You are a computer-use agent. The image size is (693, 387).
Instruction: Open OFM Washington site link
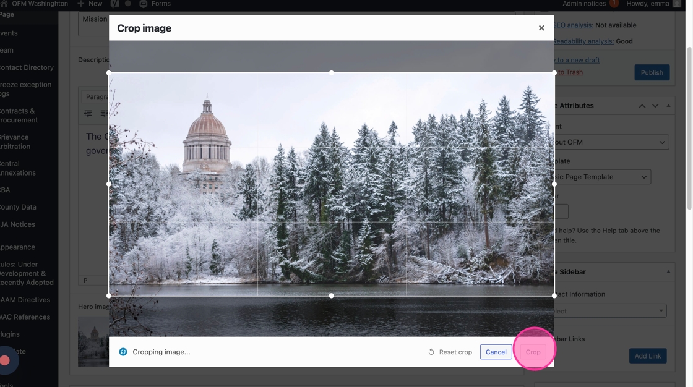[40, 4]
